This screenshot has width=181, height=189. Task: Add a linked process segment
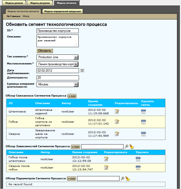(72, 96)
